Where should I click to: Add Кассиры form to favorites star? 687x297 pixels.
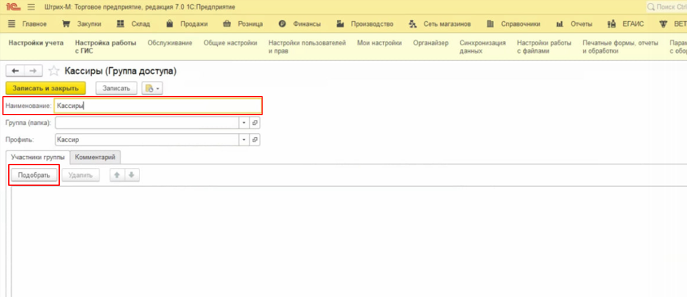coord(54,71)
